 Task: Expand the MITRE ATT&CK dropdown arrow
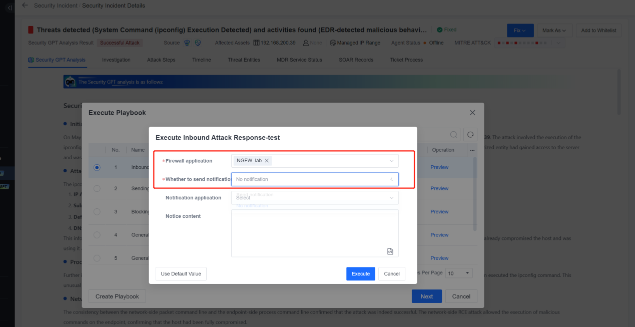(559, 43)
